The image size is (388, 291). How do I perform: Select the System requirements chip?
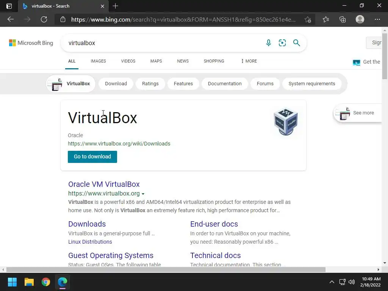click(312, 84)
